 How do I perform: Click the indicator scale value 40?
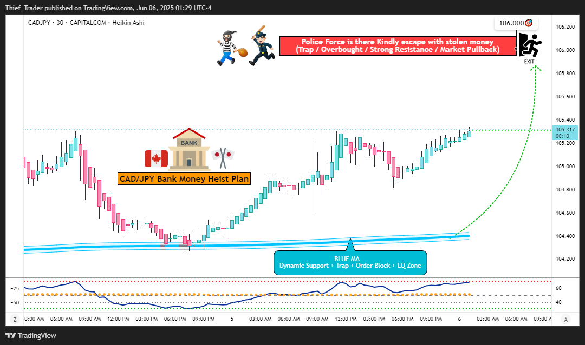pos(558,302)
